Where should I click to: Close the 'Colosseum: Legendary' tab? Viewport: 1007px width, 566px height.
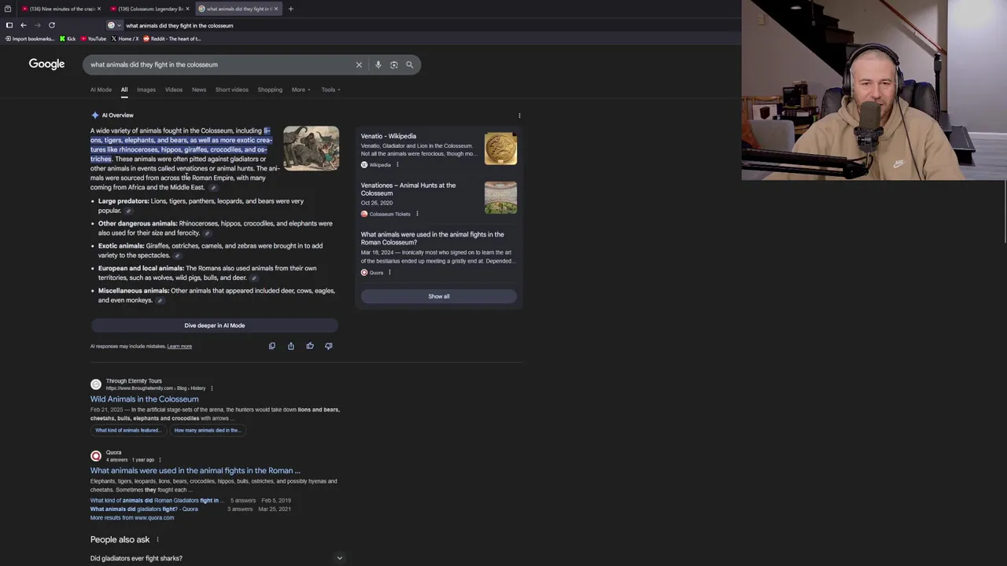[187, 9]
